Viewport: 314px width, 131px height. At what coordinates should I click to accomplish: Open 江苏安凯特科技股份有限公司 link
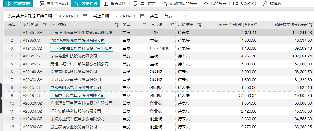(x=75, y=111)
